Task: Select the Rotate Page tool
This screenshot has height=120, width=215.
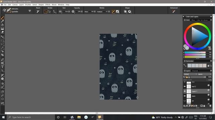Action: (2, 99)
